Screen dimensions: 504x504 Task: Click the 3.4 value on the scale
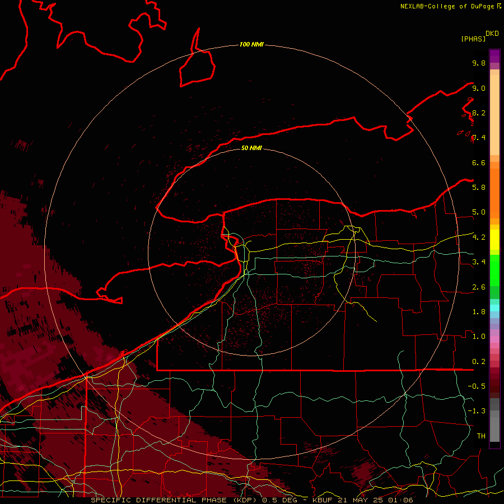[x=479, y=262]
